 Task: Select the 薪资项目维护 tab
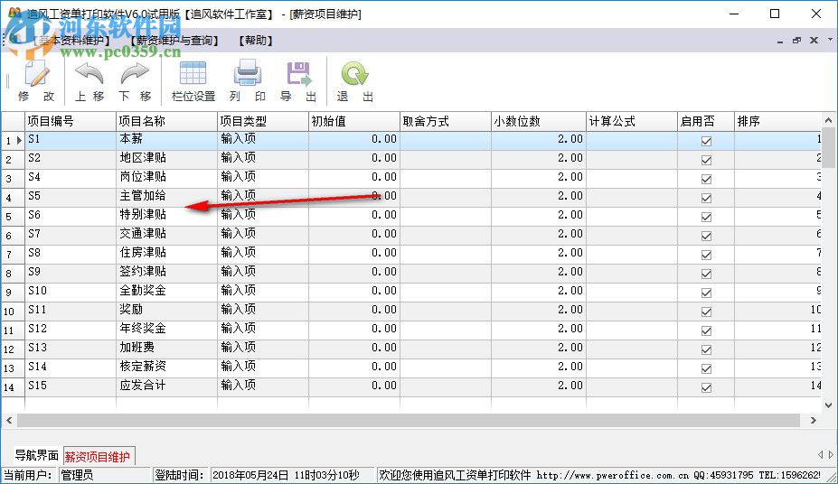pos(98,457)
